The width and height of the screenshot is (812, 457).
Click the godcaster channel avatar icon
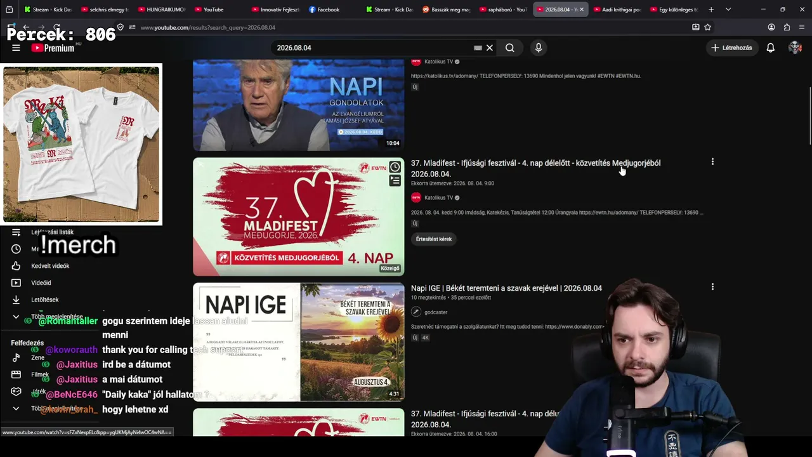pos(416,312)
